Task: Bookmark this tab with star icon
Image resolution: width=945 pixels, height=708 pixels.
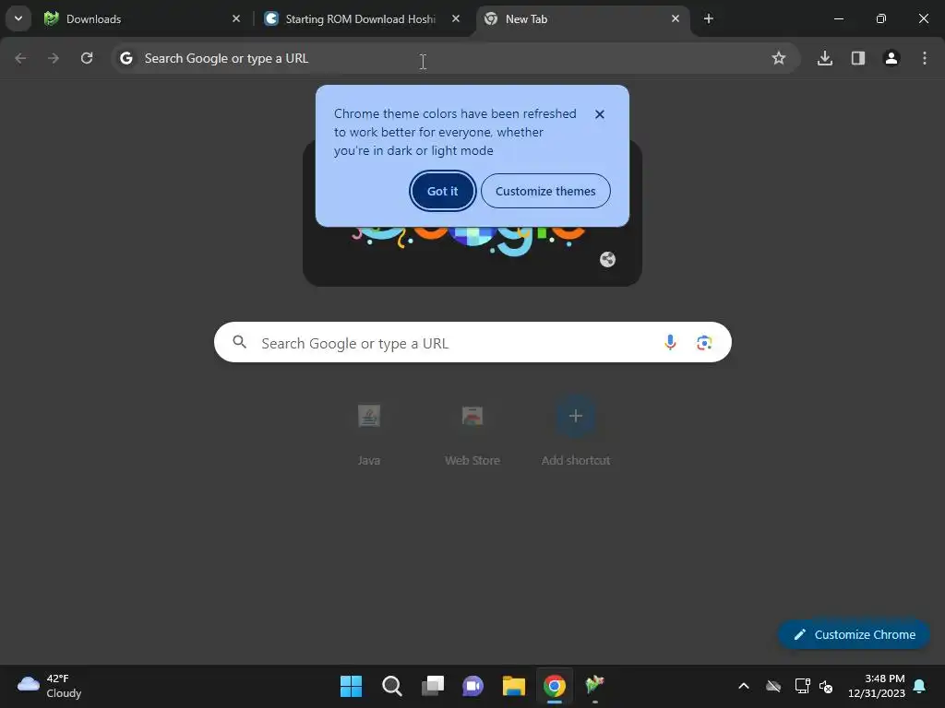Action: tap(779, 58)
